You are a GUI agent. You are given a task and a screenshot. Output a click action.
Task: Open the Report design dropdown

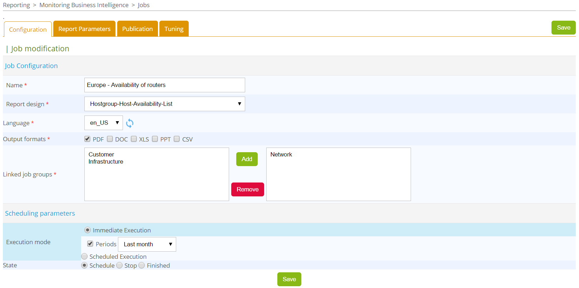click(164, 104)
